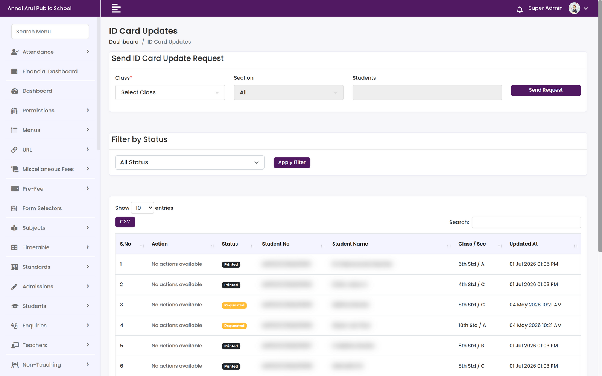Click the Students graduation cap icon

pyautogui.click(x=15, y=306)
